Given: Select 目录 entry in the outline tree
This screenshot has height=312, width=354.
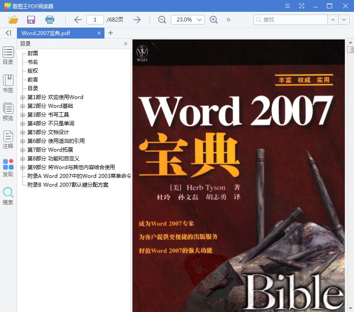Looking at the screenshot, I should (33, 89).
